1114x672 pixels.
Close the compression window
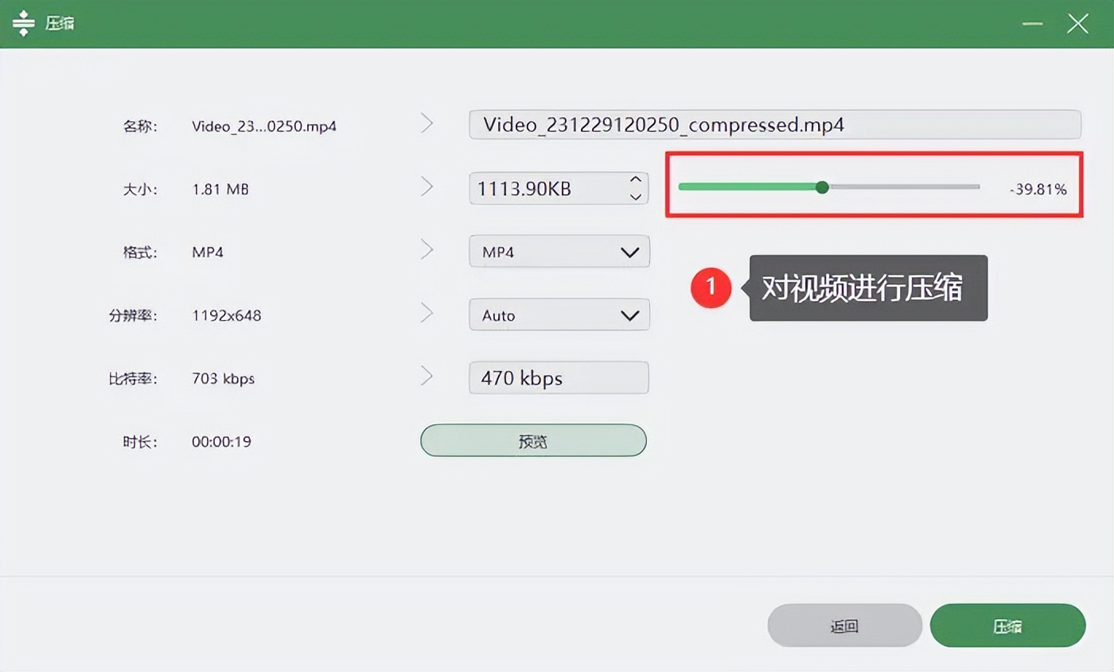tap(1077, 24)
